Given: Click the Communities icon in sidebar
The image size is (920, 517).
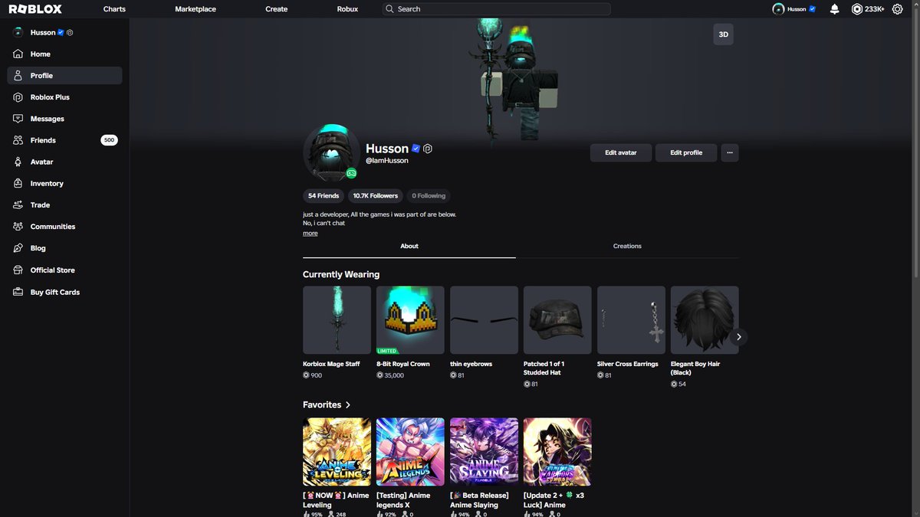Looking at the screenshot, I should [18, 226].
